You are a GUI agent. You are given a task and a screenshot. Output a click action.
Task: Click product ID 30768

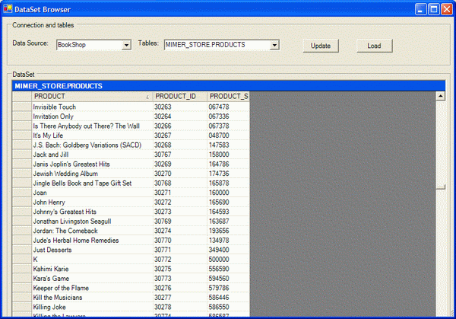pos(179,183)
